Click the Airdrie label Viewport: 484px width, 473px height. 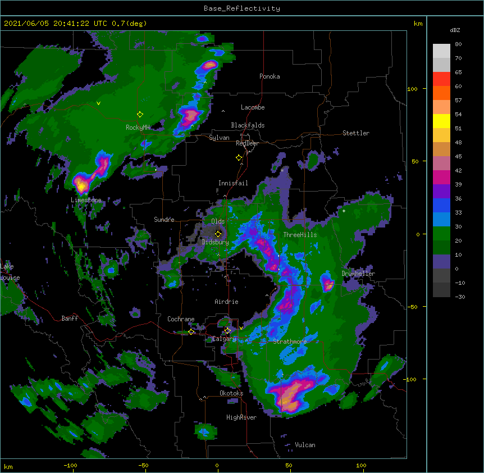(227, 302)
